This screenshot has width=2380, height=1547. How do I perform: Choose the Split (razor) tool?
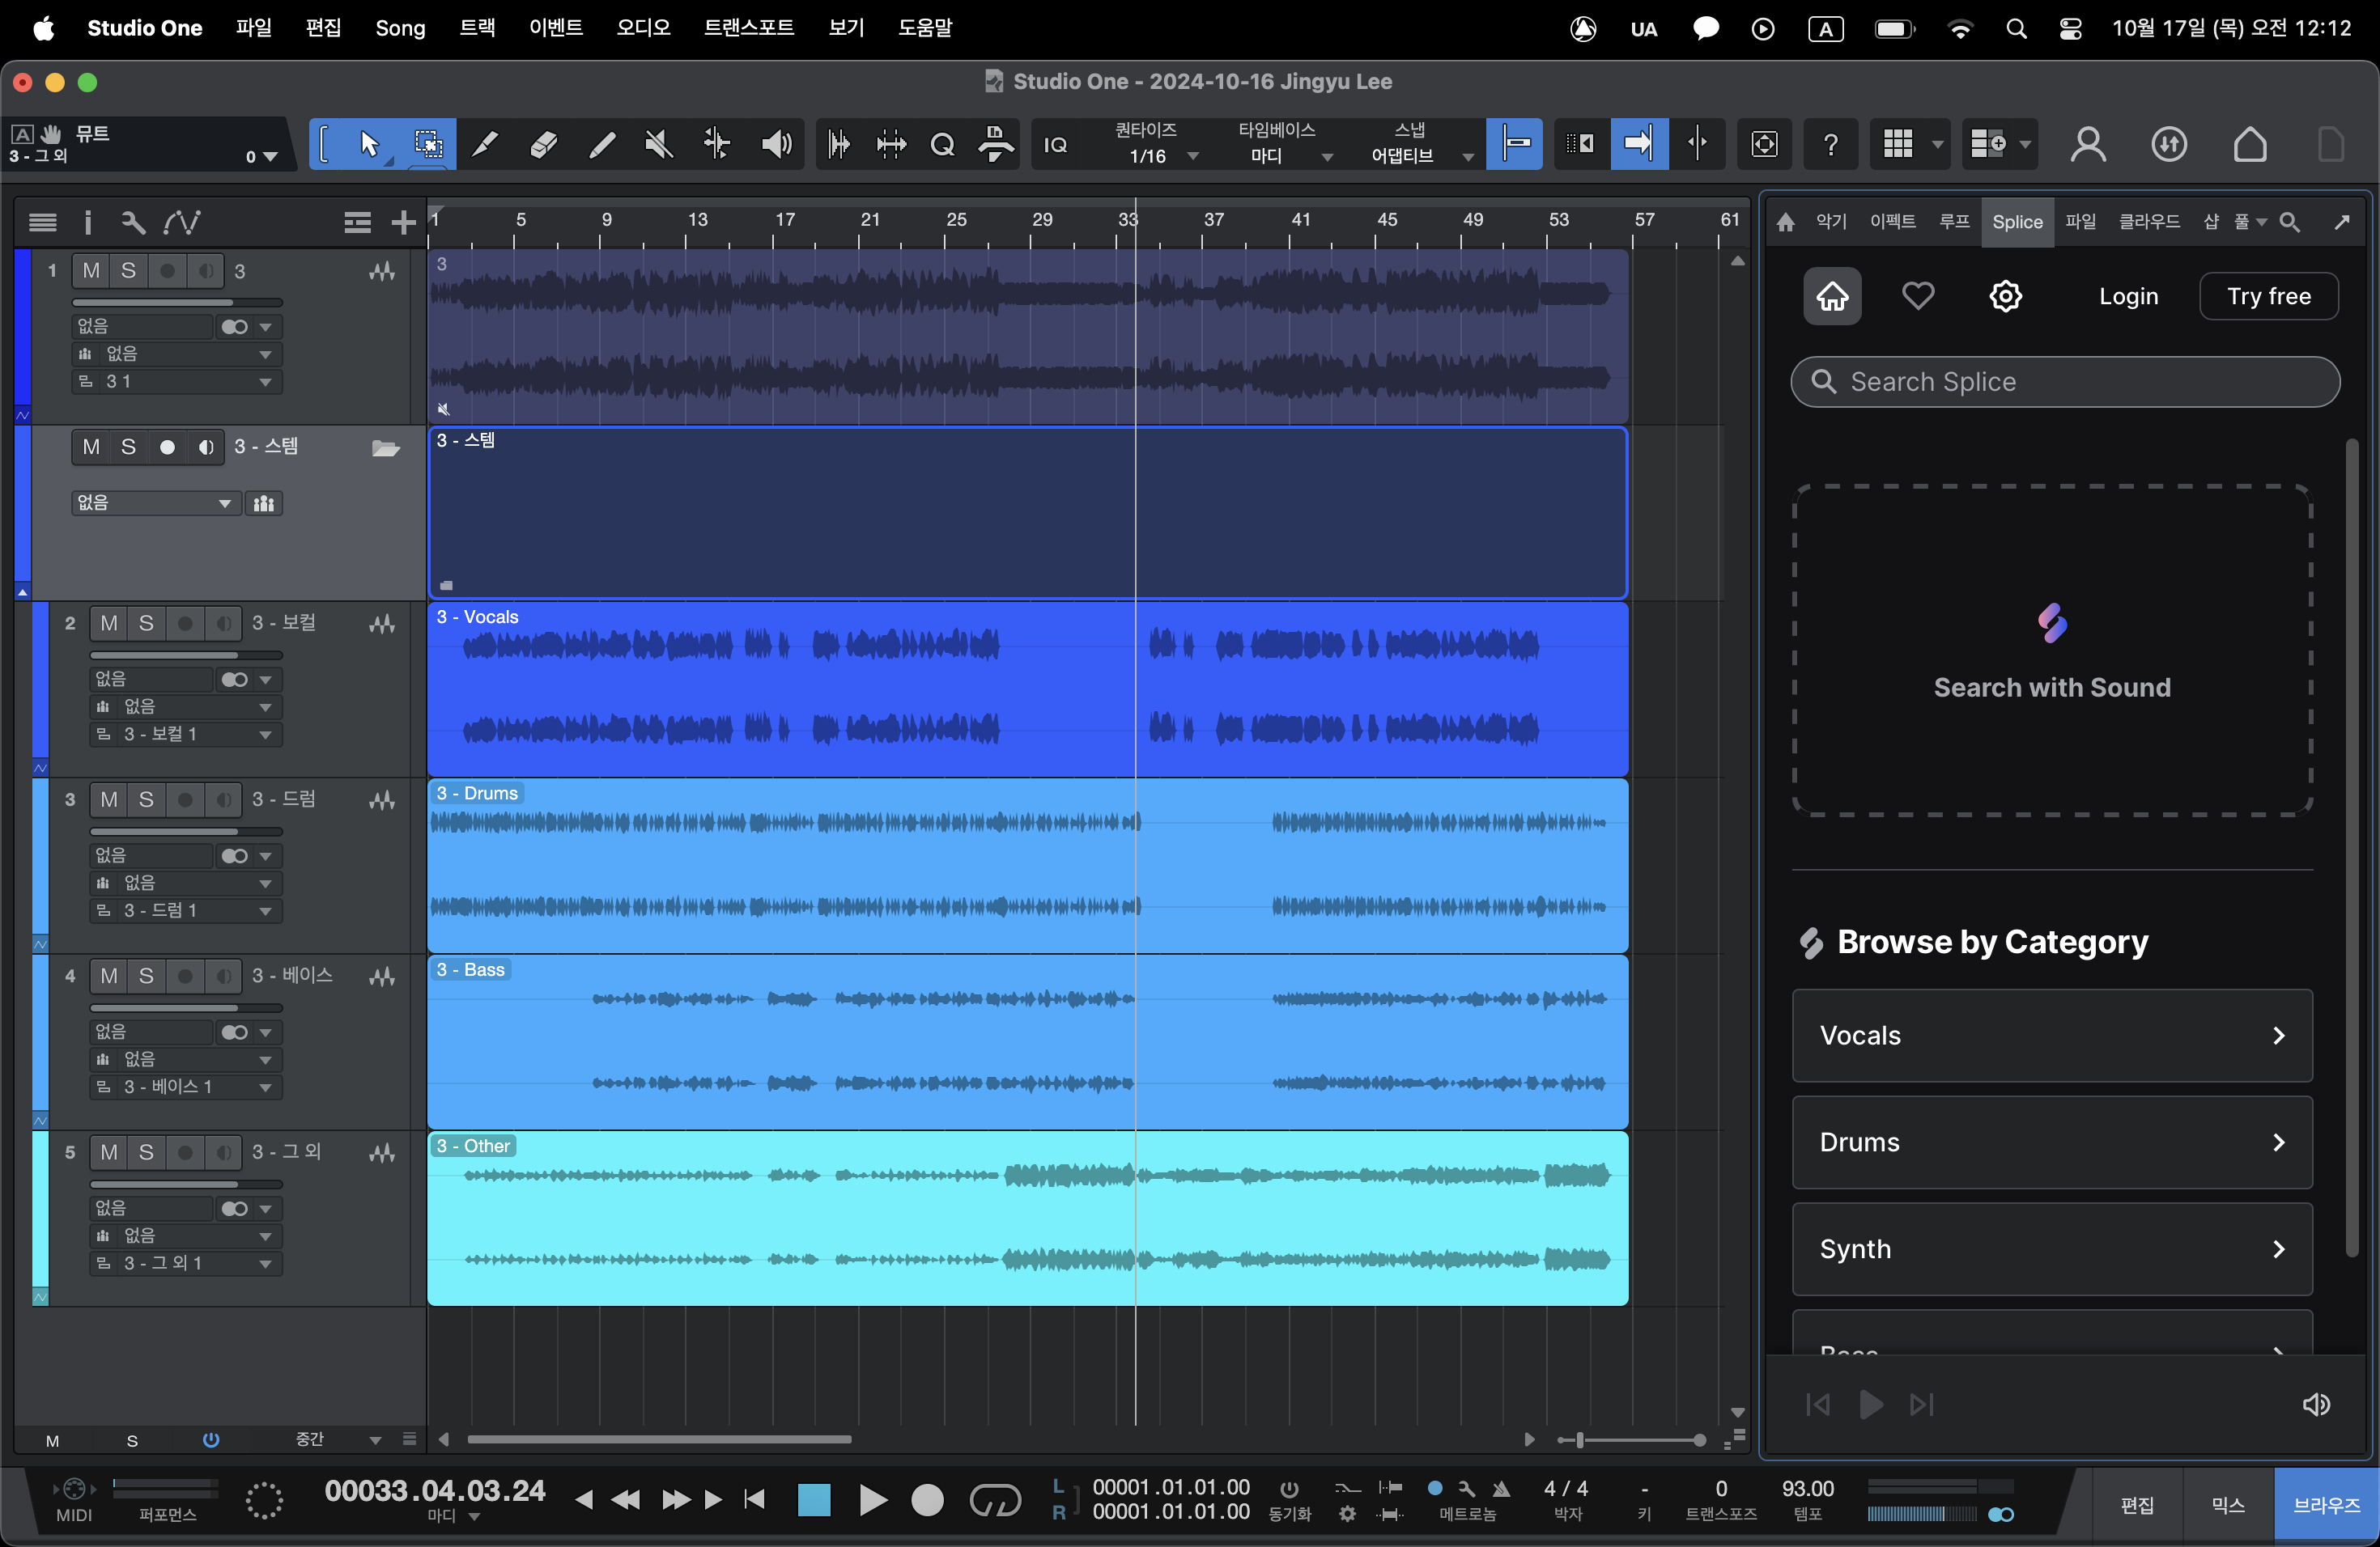point(485,144)
